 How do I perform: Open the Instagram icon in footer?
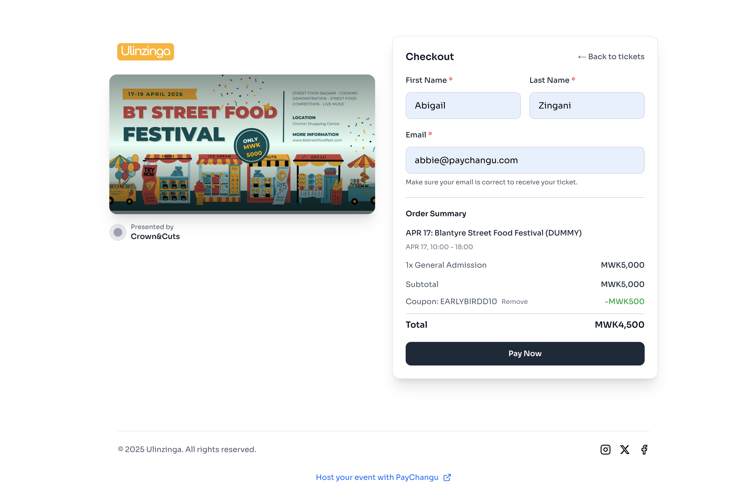pos(605,449)
